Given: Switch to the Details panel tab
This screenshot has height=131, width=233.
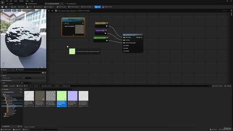Looking at the screenshot, I should (x=5, y=70).
